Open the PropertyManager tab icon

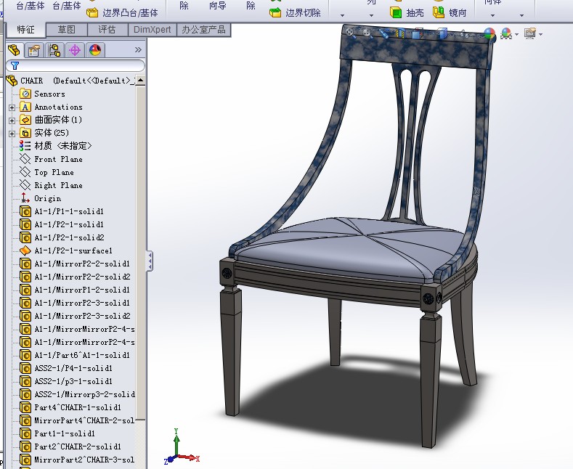point(34,50)
